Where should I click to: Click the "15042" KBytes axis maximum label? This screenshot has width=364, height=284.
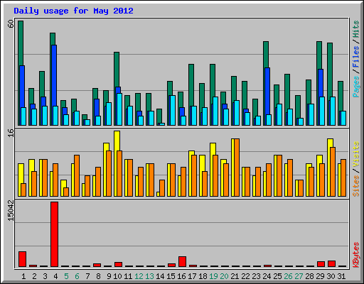tap(11, 211)
